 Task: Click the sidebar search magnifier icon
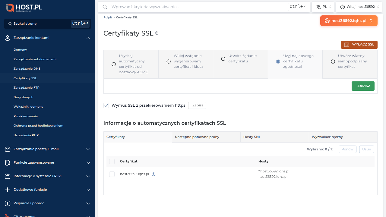click(10, 24)
